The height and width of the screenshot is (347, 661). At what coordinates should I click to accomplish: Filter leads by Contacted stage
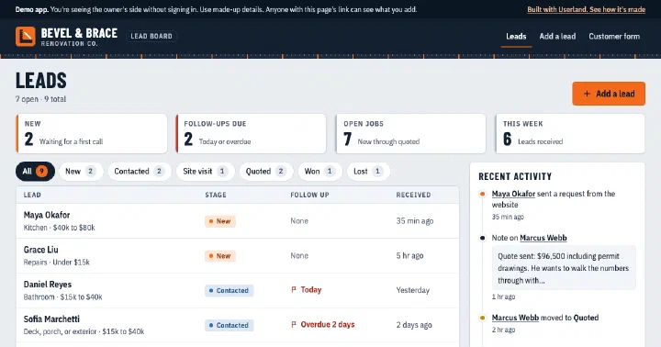(140, 171)
